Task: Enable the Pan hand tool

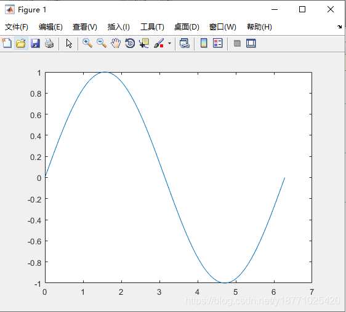Action: click(116, 43)
